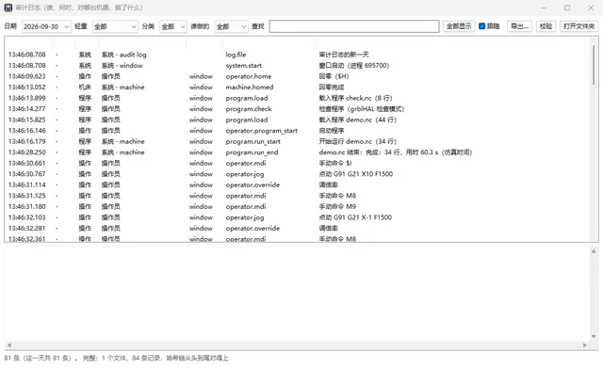603x368 pixels.
Task: Select the row 手动命令 $I
Action: click(296, 163)
